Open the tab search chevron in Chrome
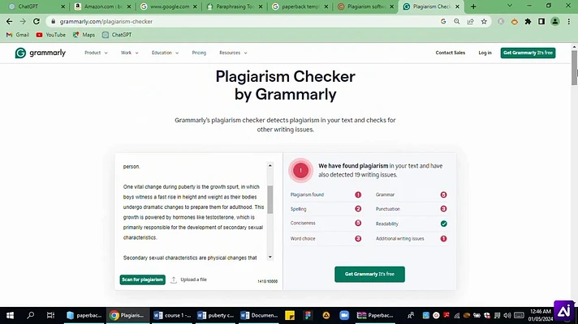This screenshot has height=324, width=578. click(510, 6)
